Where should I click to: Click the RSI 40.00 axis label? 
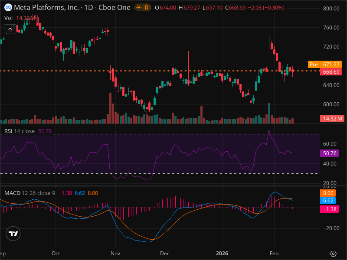pyautogui.click(x=330, y=164)
